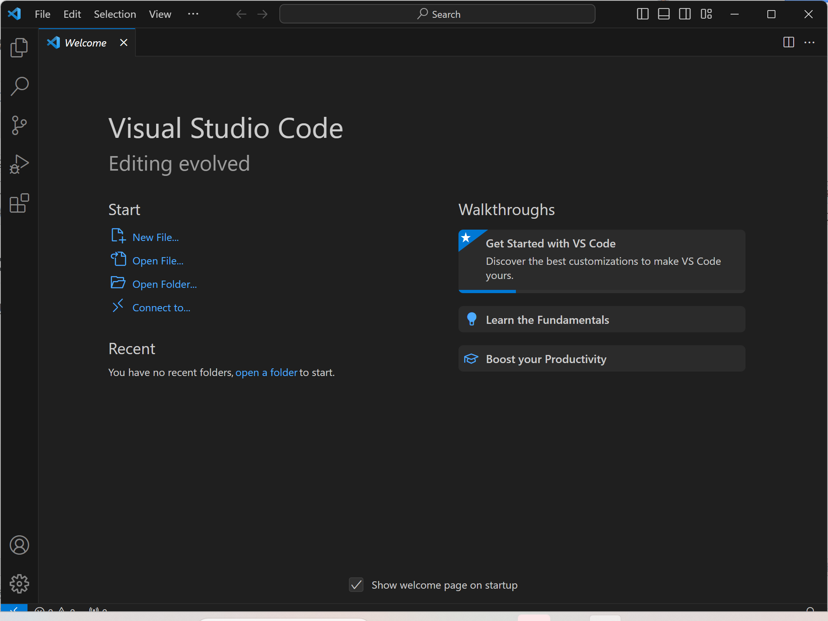The image size is (828, 621).
Task: Click the Connect to... link
Action: [x=161, y=308]
